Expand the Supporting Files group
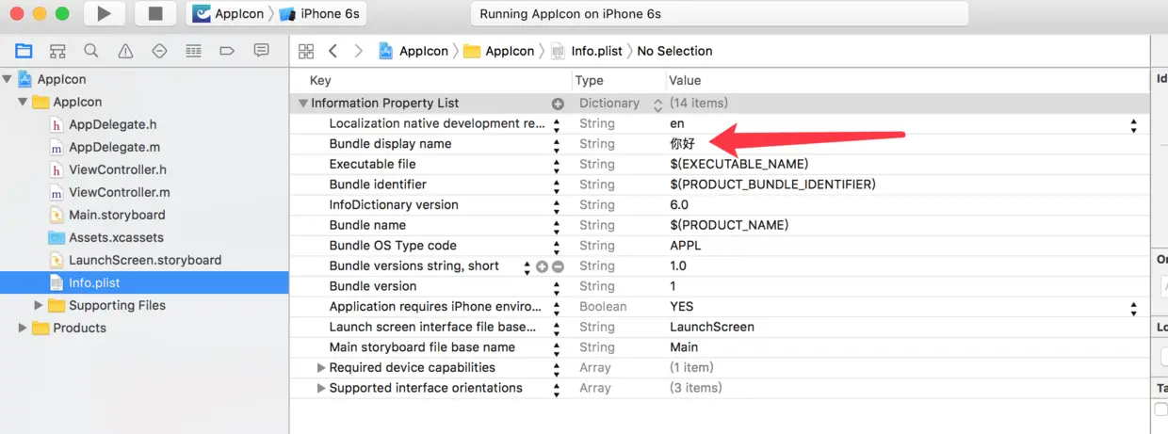Screen dimensions: 1168x434 click(39, 305)
